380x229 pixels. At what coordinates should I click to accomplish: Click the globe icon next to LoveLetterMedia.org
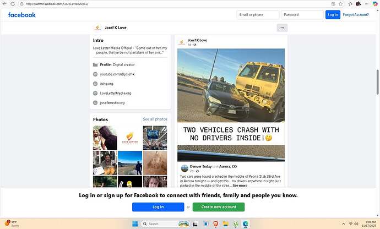click(x=95, y=93)
